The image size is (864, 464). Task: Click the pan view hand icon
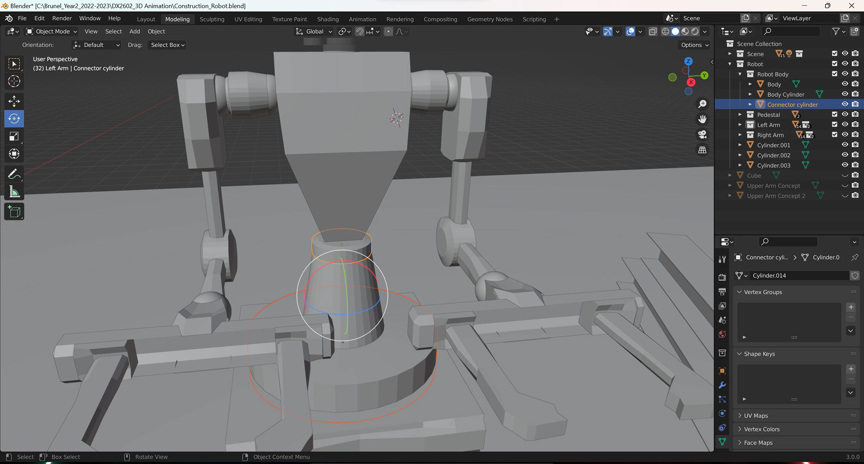pyautogui.click(x=702, y=119)
